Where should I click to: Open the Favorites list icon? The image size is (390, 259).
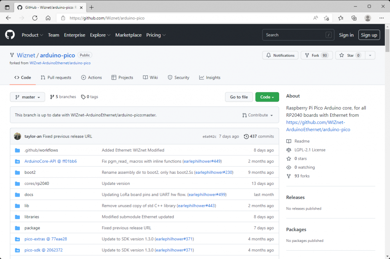[341, 18]
